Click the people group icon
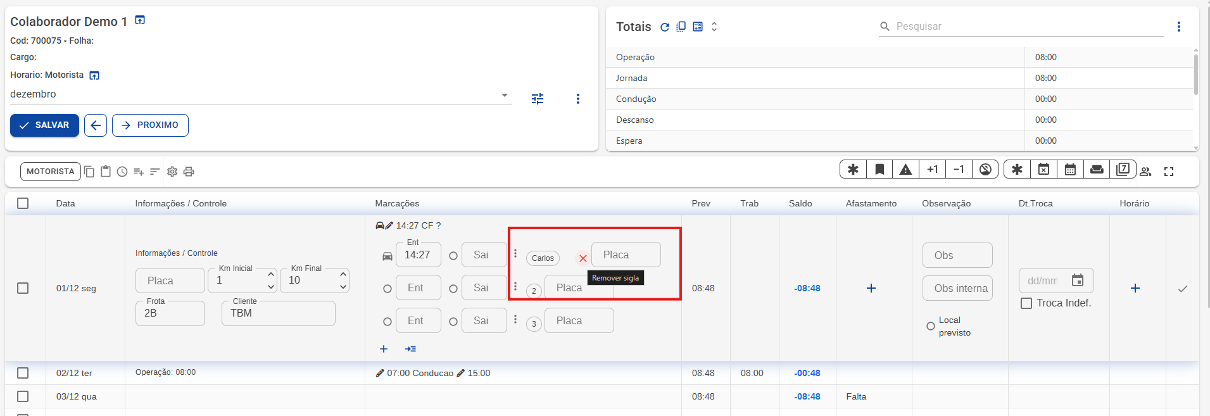 [x=1145, y=172]
